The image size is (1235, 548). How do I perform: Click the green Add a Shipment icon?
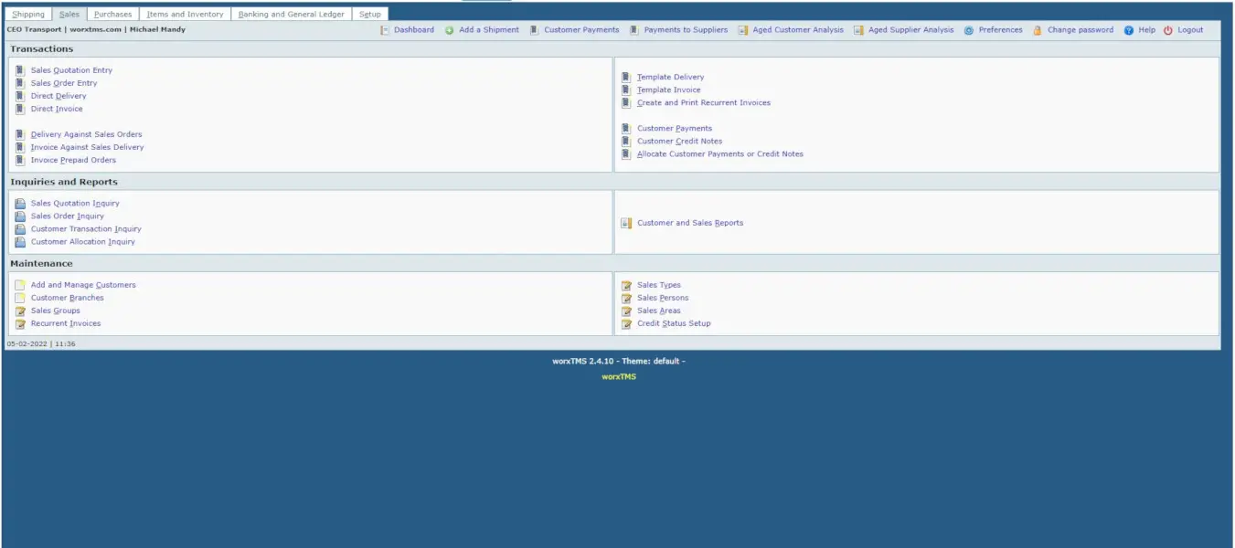[x=448, y=29]
